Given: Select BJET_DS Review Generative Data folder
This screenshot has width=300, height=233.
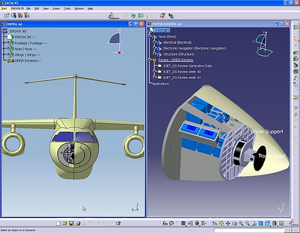Looking at the screenshot, I should tap(187, 66).
